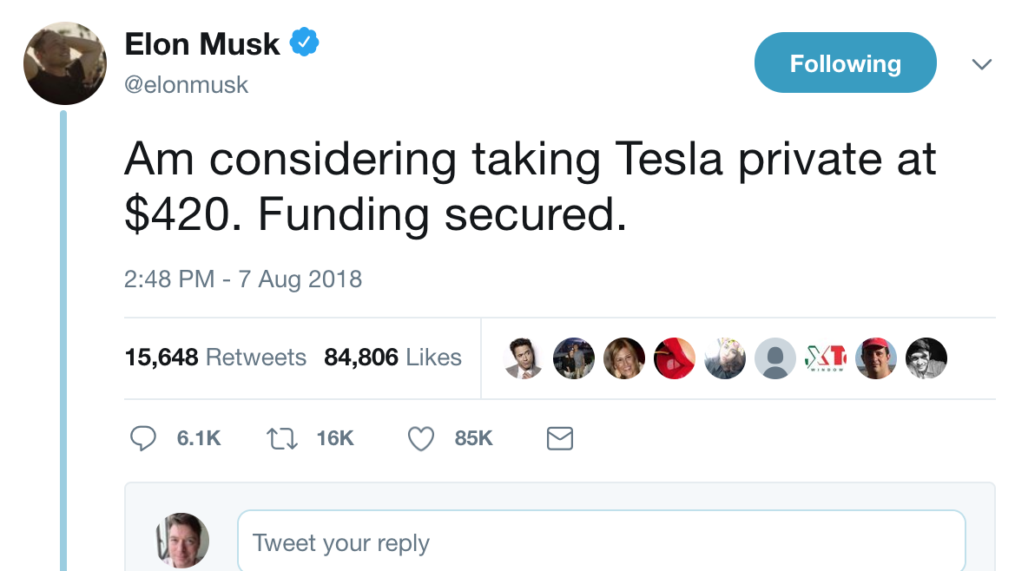Click the gray default silhouette liker avatar

pyautogui.click(x=775, y=358)
